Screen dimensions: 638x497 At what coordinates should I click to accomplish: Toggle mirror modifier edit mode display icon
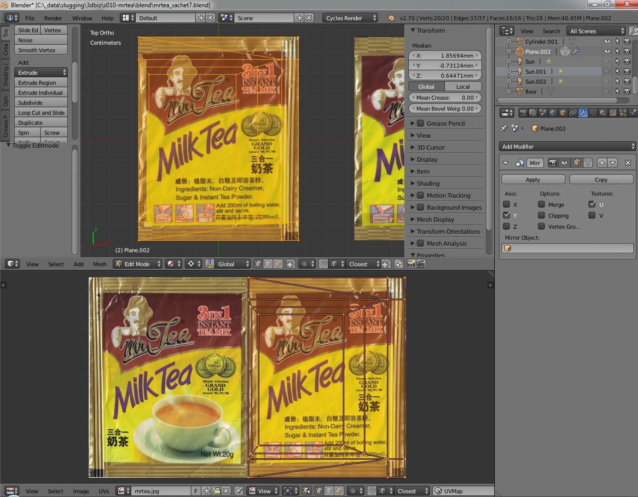(577, 163)
